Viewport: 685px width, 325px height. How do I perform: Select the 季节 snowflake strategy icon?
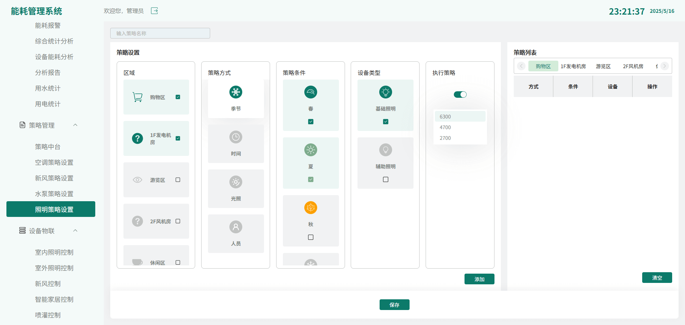236,92
